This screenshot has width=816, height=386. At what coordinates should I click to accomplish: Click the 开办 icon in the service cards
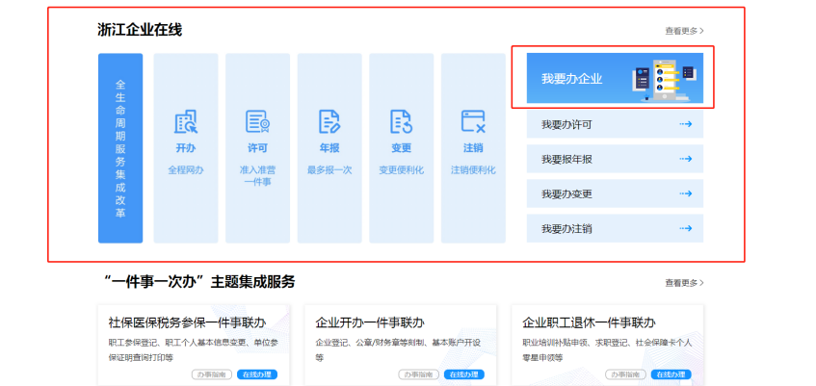(185, 122)
